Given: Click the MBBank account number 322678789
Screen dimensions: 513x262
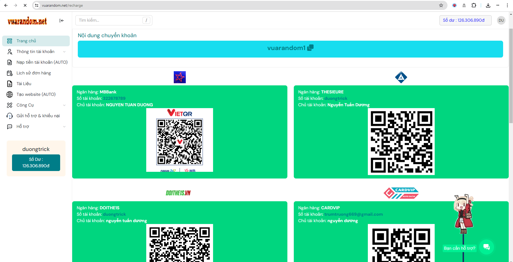Looking at the screenshot, I should (114, 98).
